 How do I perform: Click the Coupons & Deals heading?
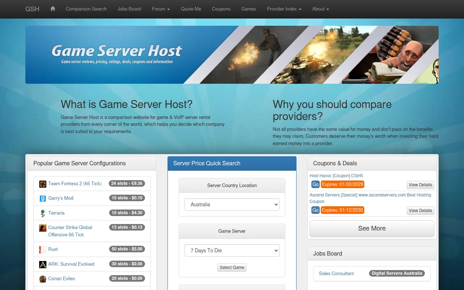(x=335, y=163)
